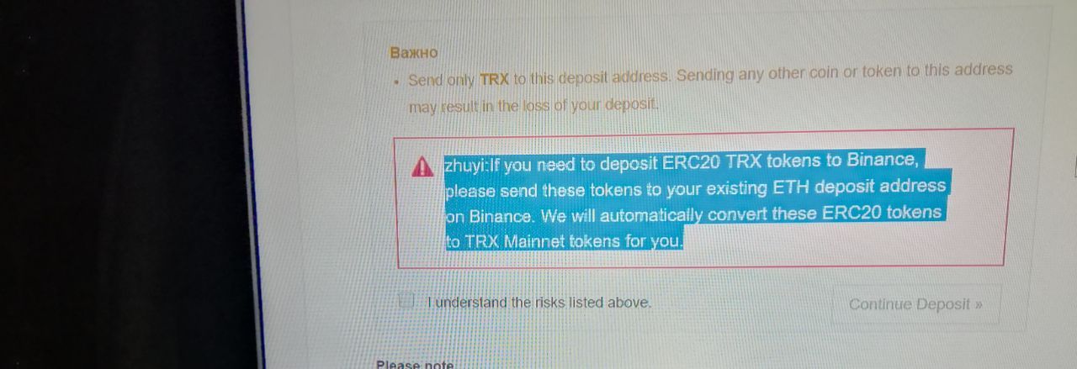Image resolution: width=1077 pixels, height=369 pixels.
Task: Click the 'Please note' heading at the bottom
Action: [x=415, y=365]
